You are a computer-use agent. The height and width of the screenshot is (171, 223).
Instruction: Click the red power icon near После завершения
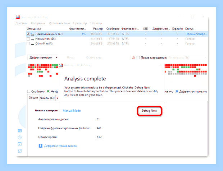(133, 58)
